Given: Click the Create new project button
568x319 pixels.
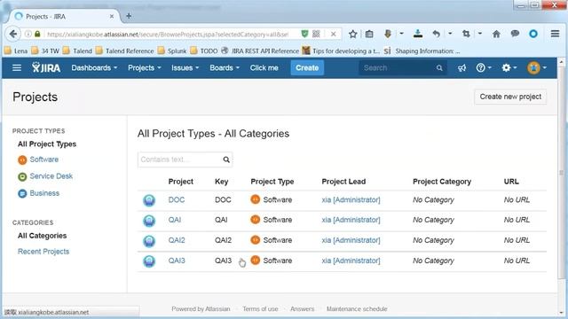Looking at the screenshot, I should click(x=510, y=97).
